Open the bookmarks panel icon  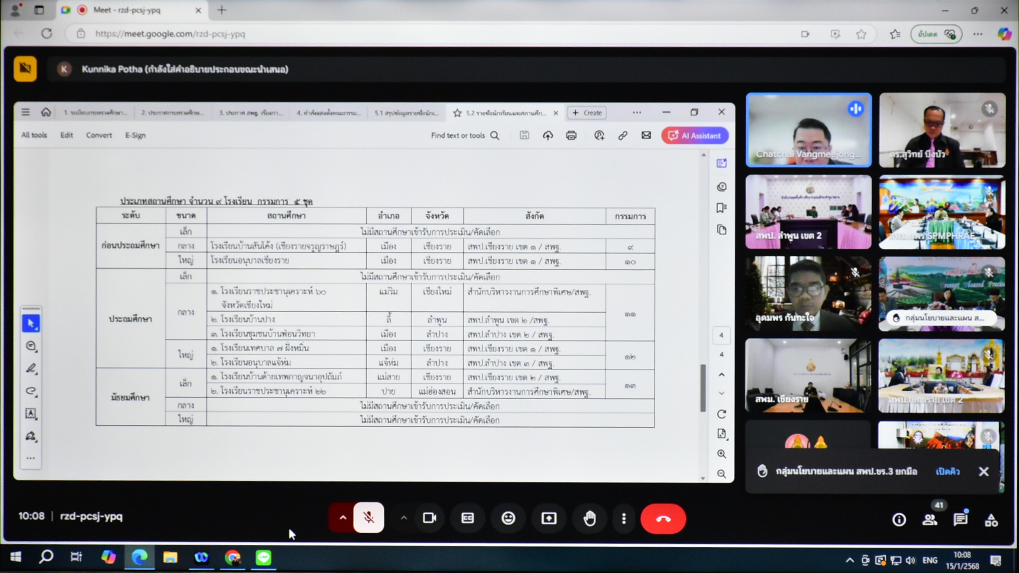[722, 208]
